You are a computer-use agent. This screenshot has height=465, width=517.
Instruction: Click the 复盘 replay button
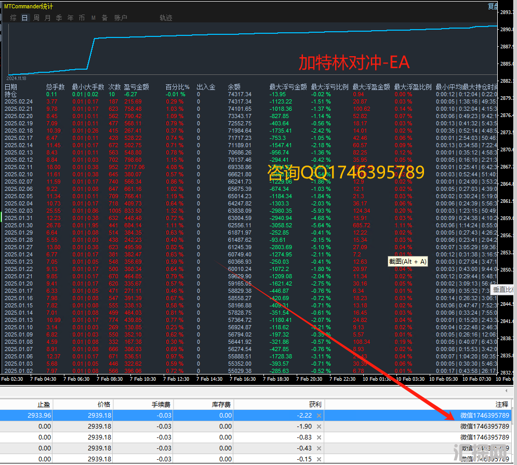[x=493, y=6]
